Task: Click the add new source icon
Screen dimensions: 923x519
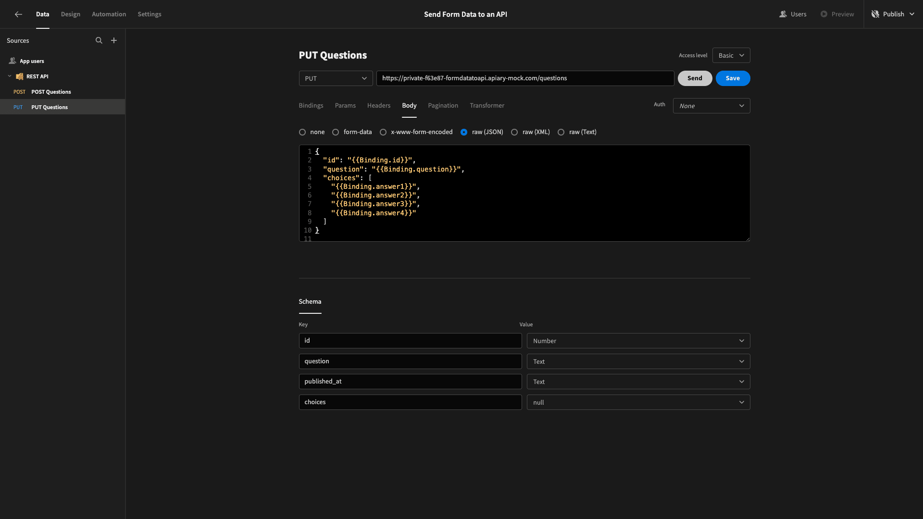Action: [x=113, y=40]
